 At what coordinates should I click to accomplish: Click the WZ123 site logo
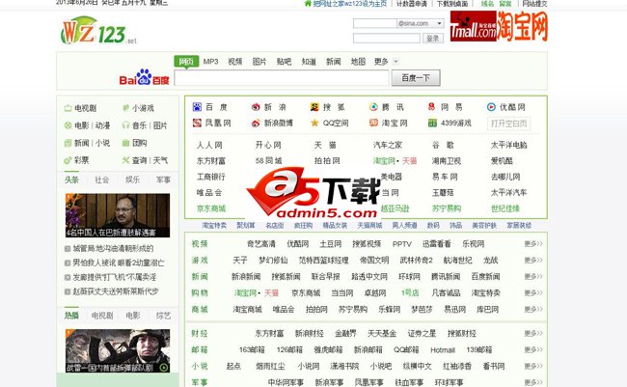tap(98, 31)
